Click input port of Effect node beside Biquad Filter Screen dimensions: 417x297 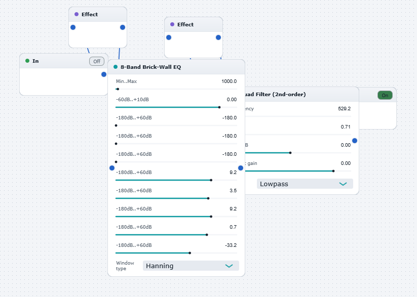[169, 37]
